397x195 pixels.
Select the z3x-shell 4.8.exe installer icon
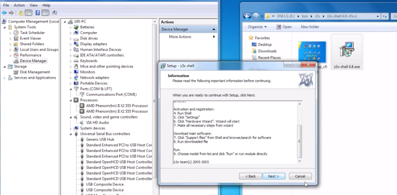click(347, 49)
